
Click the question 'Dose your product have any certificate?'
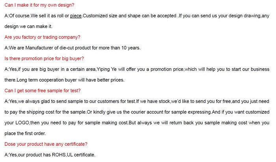point(46,144)
